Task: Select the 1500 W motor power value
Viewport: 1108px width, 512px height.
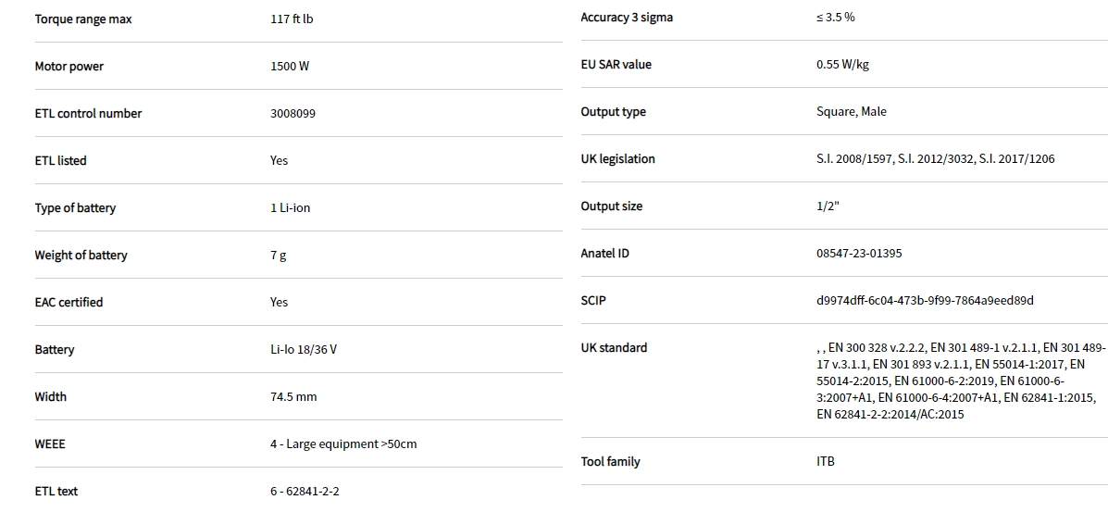Action: pyautogui.click(x=290, y=67)
